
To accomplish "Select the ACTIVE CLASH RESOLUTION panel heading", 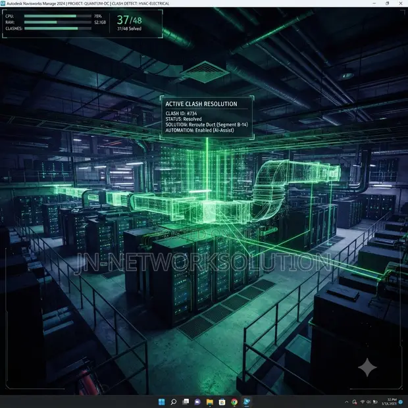I will 201,104.
